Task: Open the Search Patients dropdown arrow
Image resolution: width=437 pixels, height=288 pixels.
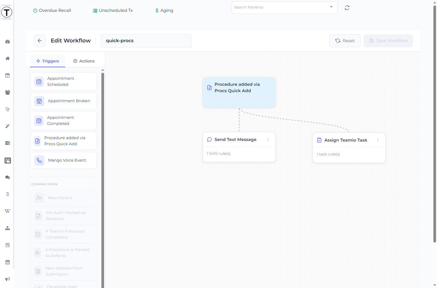Action: [x=331, y=7]
